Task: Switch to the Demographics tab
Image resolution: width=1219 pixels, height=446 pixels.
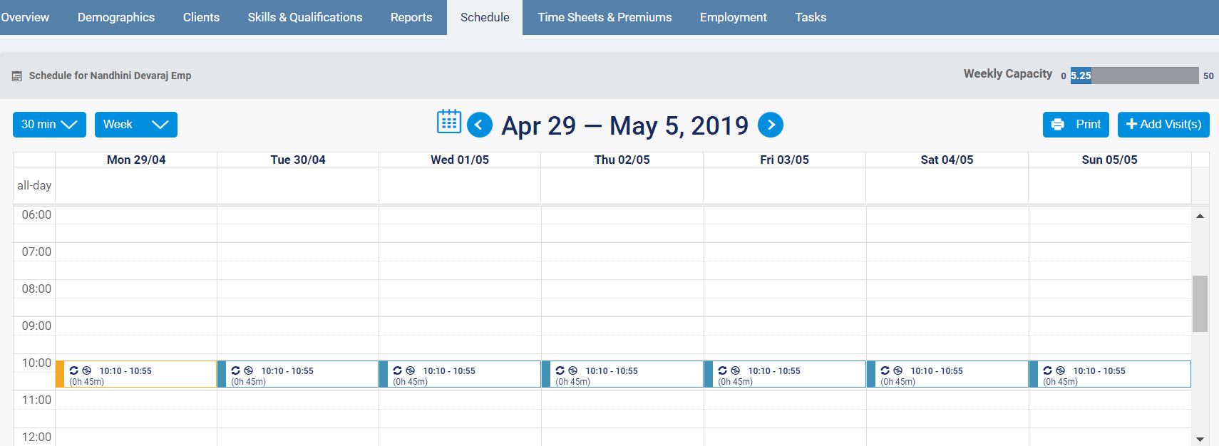Action: tap(116, 17)
